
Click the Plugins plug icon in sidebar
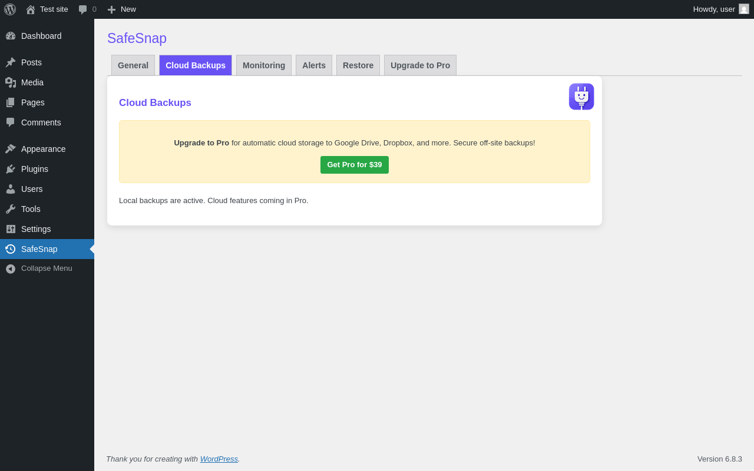[x=11, y=169]
